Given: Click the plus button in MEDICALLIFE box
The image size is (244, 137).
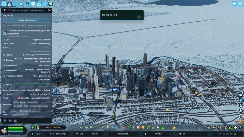Looking at the screenshot, I should (139, 13).
